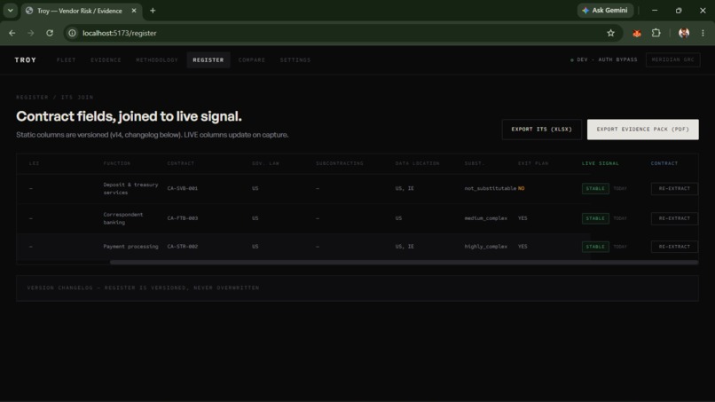Open the browser profile avatar
The image size is (715, 402).
pyautogui.click(x=684, y=33)
